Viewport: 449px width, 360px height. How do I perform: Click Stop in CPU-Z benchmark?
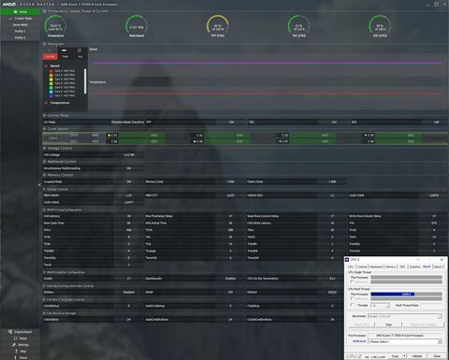coord(388,324)
